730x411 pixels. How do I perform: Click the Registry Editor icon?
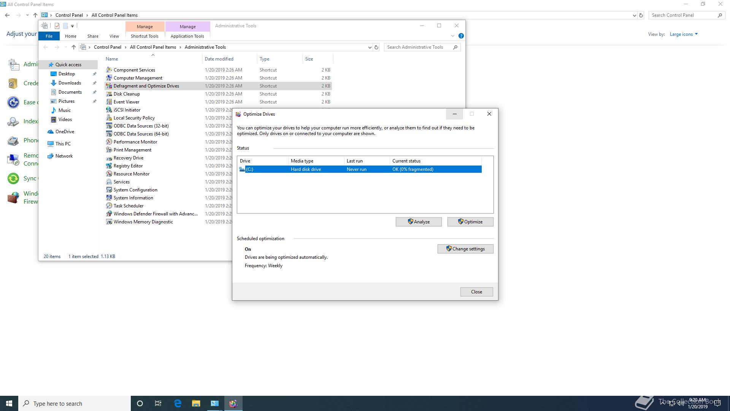click(109, 166)
